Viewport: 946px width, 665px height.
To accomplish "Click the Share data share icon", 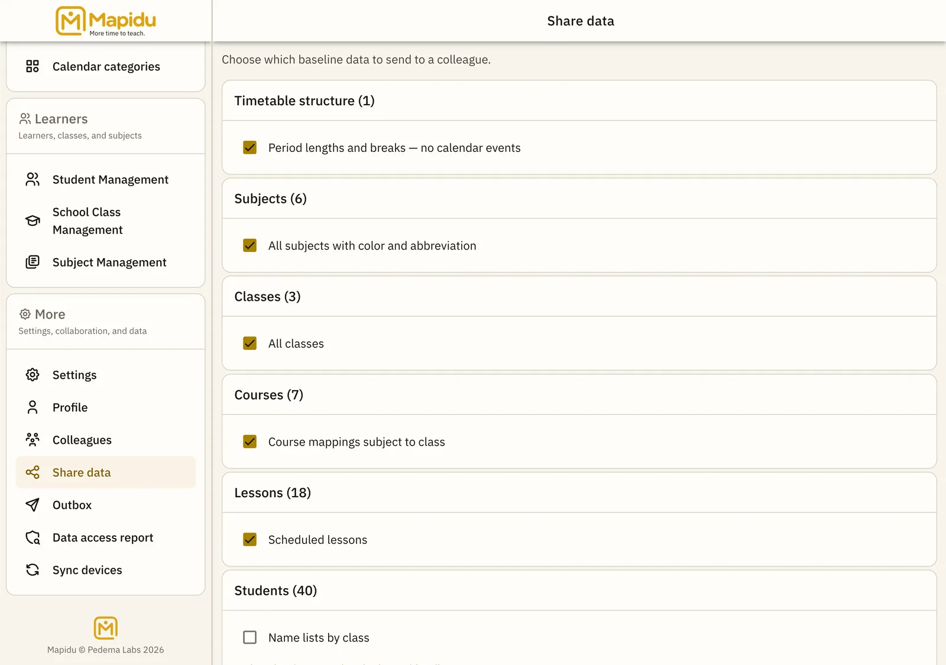I will click(x=33, y=472).
